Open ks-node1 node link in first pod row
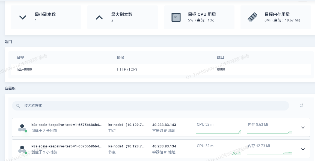 (126, 125)
